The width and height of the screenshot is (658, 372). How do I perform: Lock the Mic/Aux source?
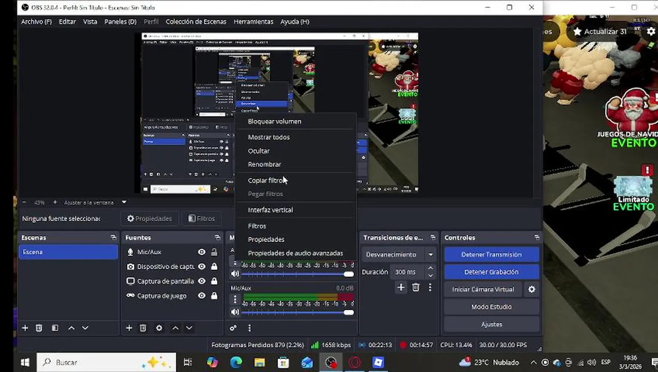tap(214, 252)
